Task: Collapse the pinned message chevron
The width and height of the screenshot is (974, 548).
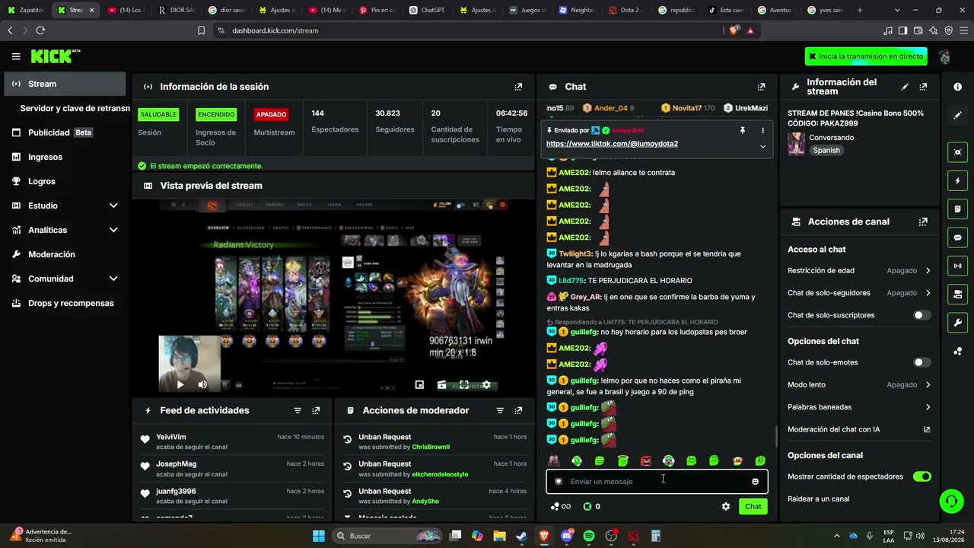Action: [x=762, y=146]
